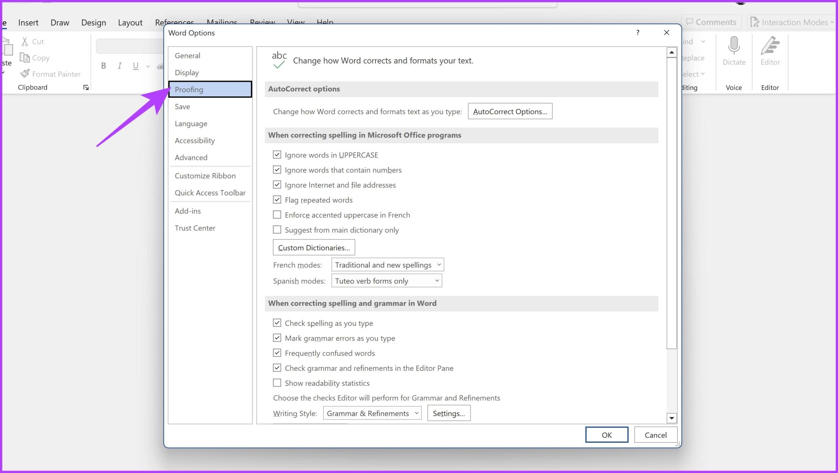
Task: Select the Trust Center category
Action: point(195,228)
